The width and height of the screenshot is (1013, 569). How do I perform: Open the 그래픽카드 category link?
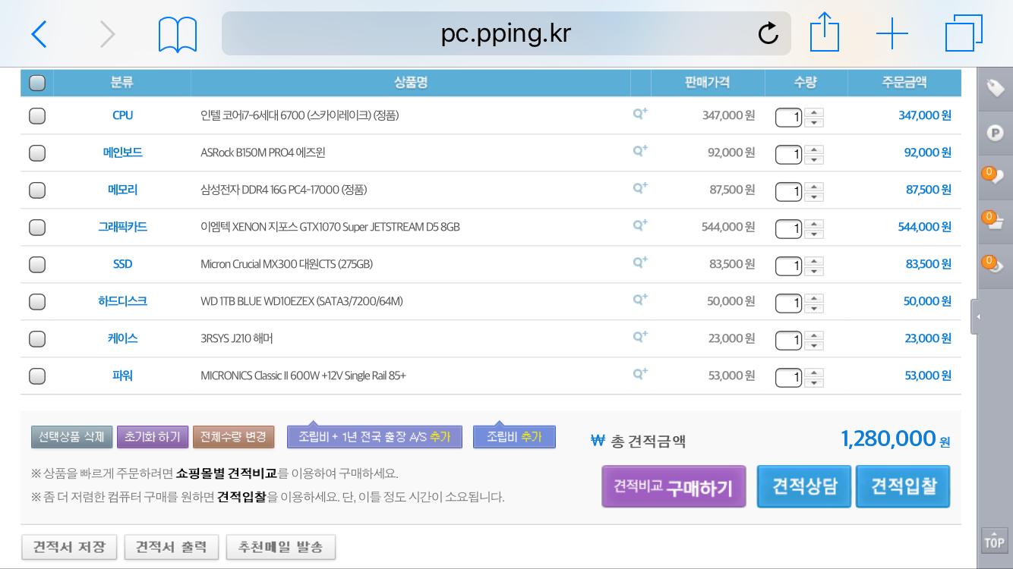[122, 227]
